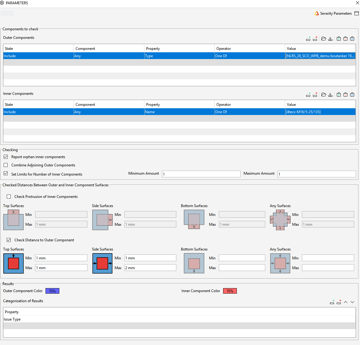The width and height of the screenshot is (360, 345).
Task: Open State cell Include in Inner Components
Action: [x=38, y=112]
